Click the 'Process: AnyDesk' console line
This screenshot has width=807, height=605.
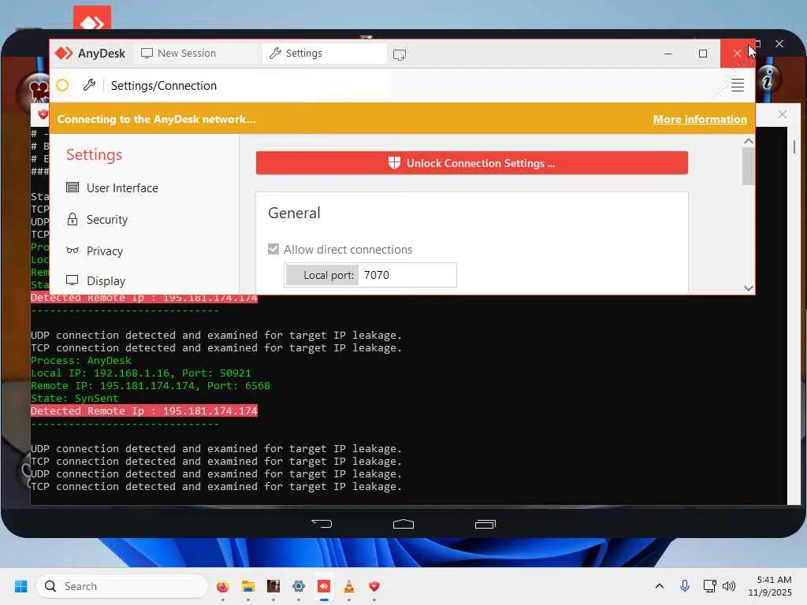[81, 361]
